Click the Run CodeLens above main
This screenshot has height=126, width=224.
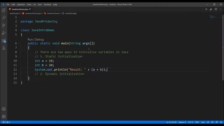pyautogui.click(x=30, y=40)
